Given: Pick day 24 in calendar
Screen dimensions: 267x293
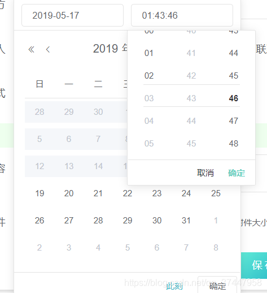Looking at the screenshot, I should [186, 193].
